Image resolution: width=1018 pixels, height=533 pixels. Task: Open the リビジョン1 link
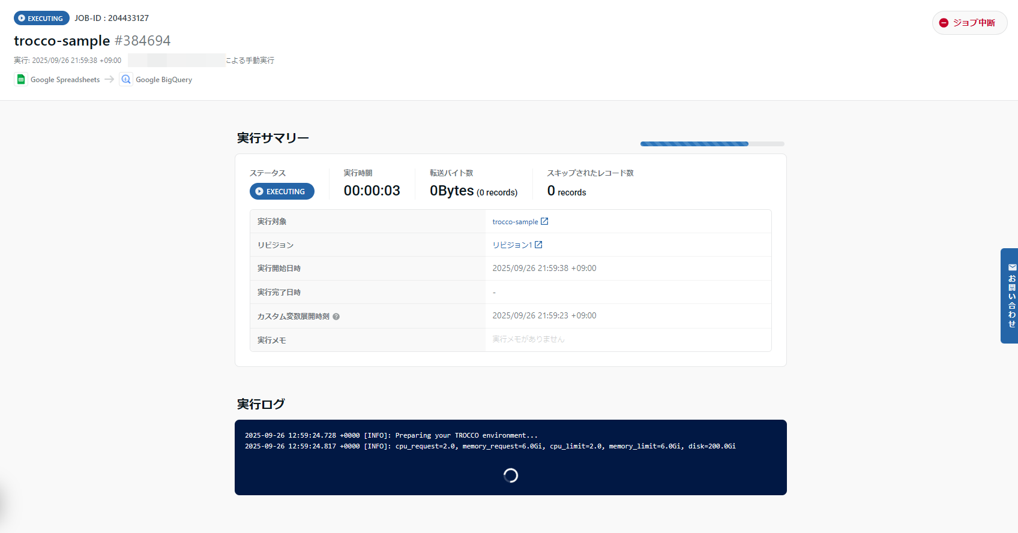click(x=512, y=245)
